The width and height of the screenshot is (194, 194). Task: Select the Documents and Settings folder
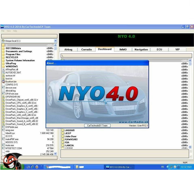click(19, 51)
